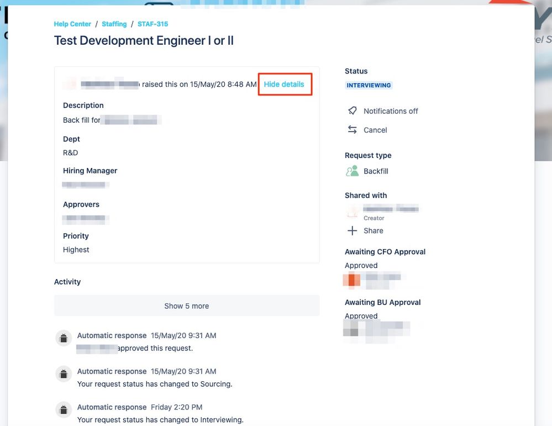Click Share to add people
Viewport: 552px width, 426px height.
pos(373,230)
